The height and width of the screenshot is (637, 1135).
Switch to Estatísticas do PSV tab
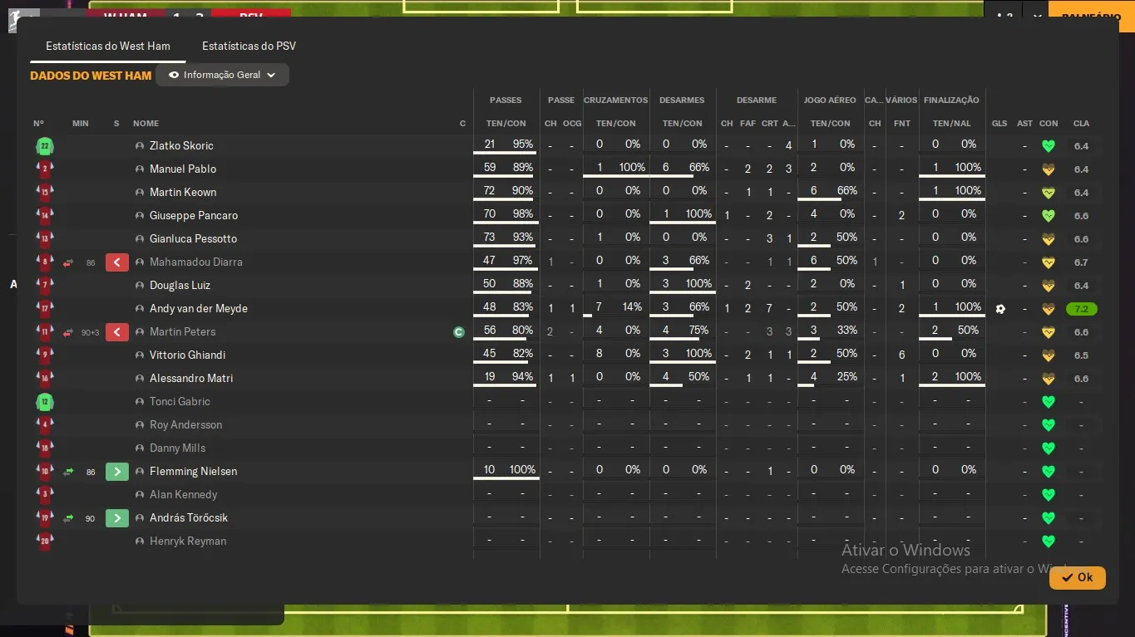(249, 46)
